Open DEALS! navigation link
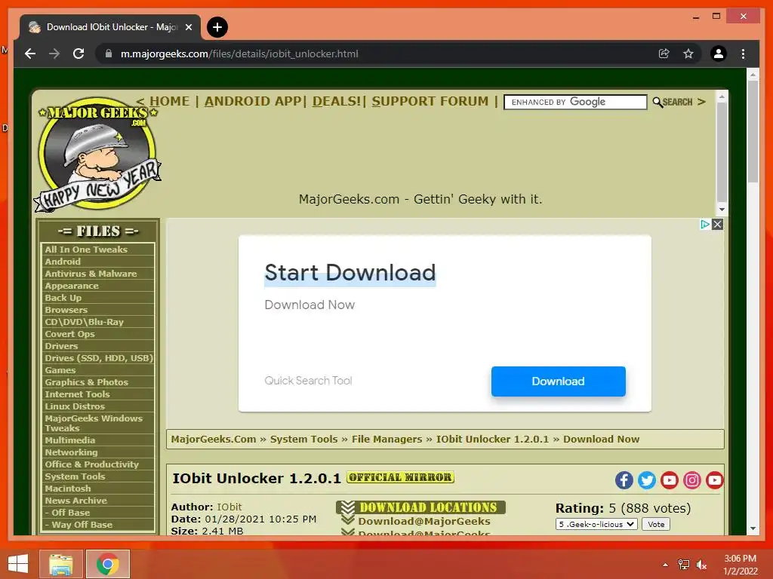The width and height of the screenshot is (773, 579). pos(337,101)
